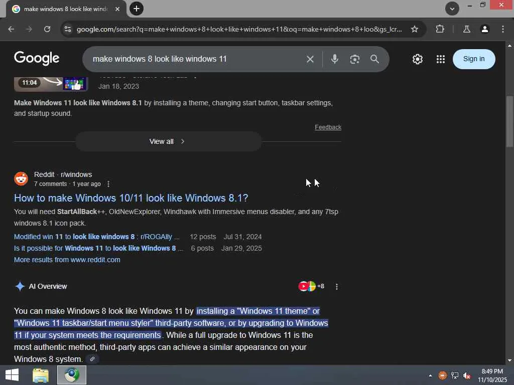Image resolution: width=514 pixels, height=385 pixels.
Task: Bookmark this page with the star icon
Action: (414, 29)
